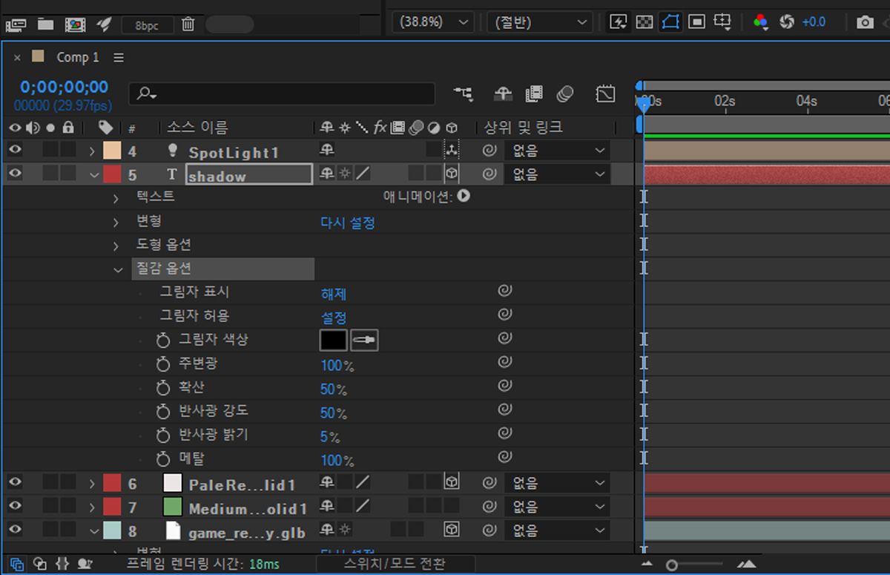Viewport: 890px width, 575px height.
Task: Take a snapshot with the camera icon
Action: [865, 22]
